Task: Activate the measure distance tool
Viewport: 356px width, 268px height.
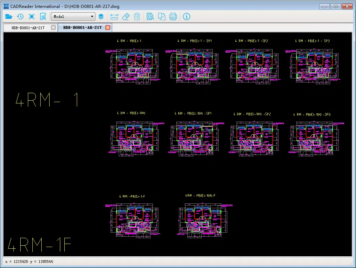Action: click(x=114, y=16)
